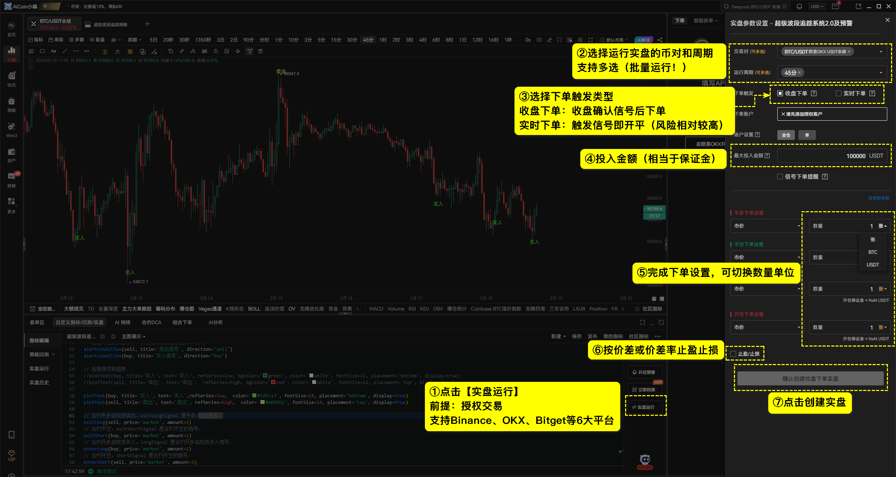Favorite the indicator with the star icon
896x477 pixels.
click(x=113, y=336)
